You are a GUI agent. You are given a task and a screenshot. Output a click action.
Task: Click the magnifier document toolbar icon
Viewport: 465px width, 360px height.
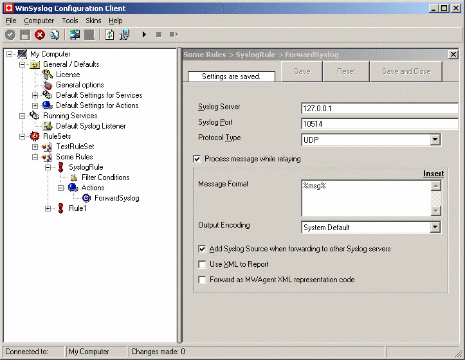pos(54,35)
